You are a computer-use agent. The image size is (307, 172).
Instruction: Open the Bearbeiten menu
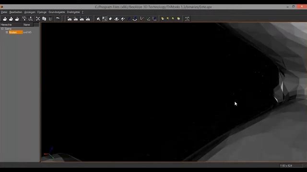pos(16,12)
